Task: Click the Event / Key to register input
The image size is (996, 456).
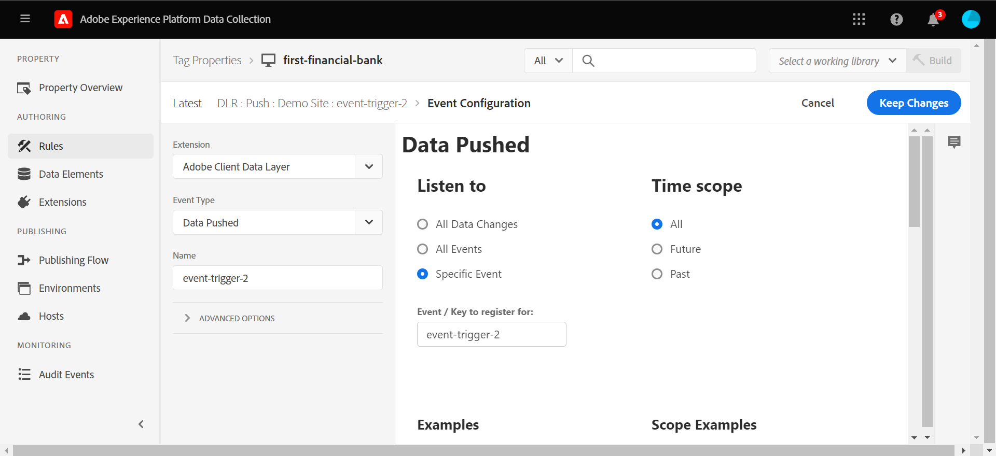Action: click(x=491, y=334)
